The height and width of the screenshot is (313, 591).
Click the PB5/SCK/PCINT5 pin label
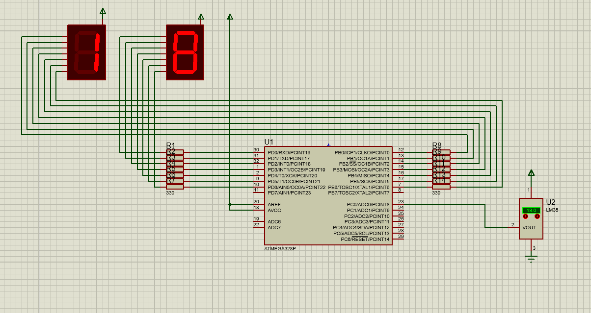[x=370, y=181]
